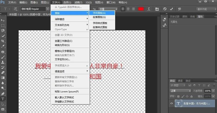
Task: Toggle the Character and Paragraph panels button
Action: click(x=157, y=9)
